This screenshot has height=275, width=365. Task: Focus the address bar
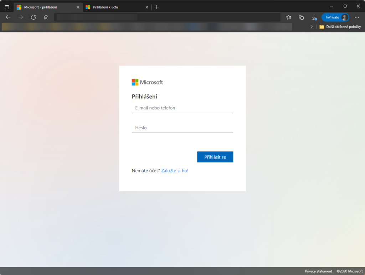click(x=167, y=17)
